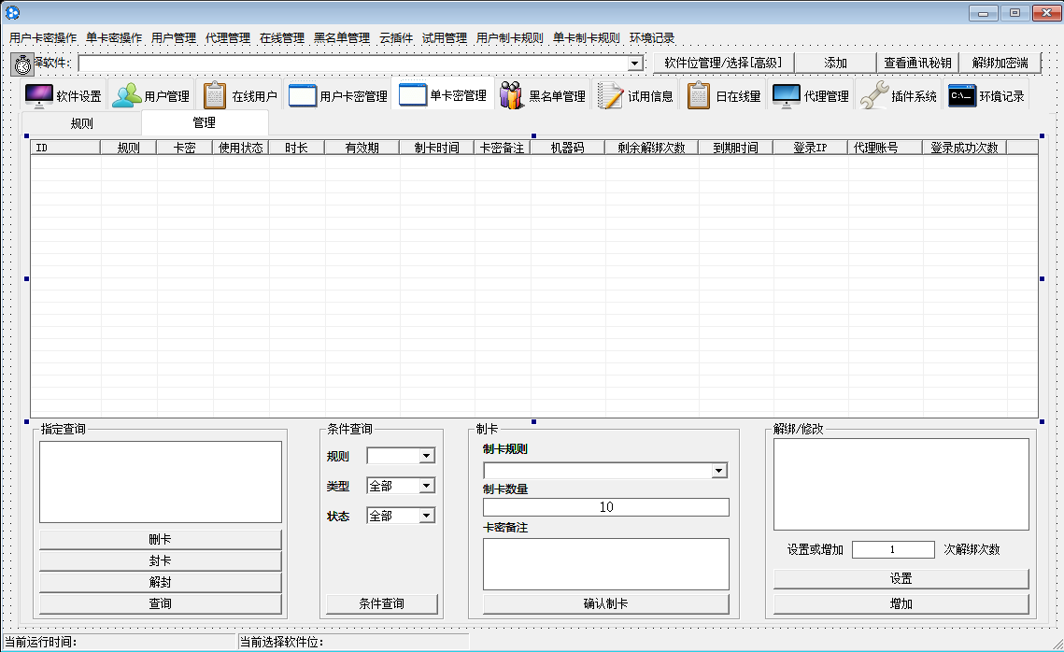Open 在线用户 tab with clipboard icon

tap(240, 96)
